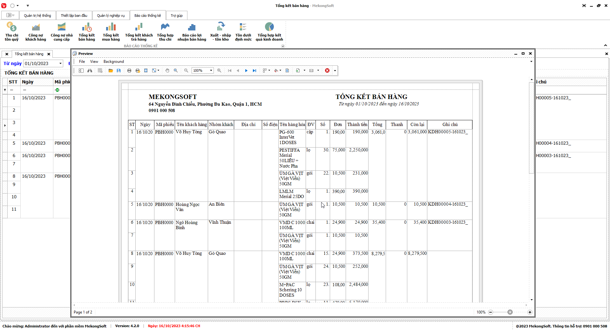Viewport: 610px width, 330px height.
Task: Expand the page color fill dropdown arrow
Action: tap(280, 70)
